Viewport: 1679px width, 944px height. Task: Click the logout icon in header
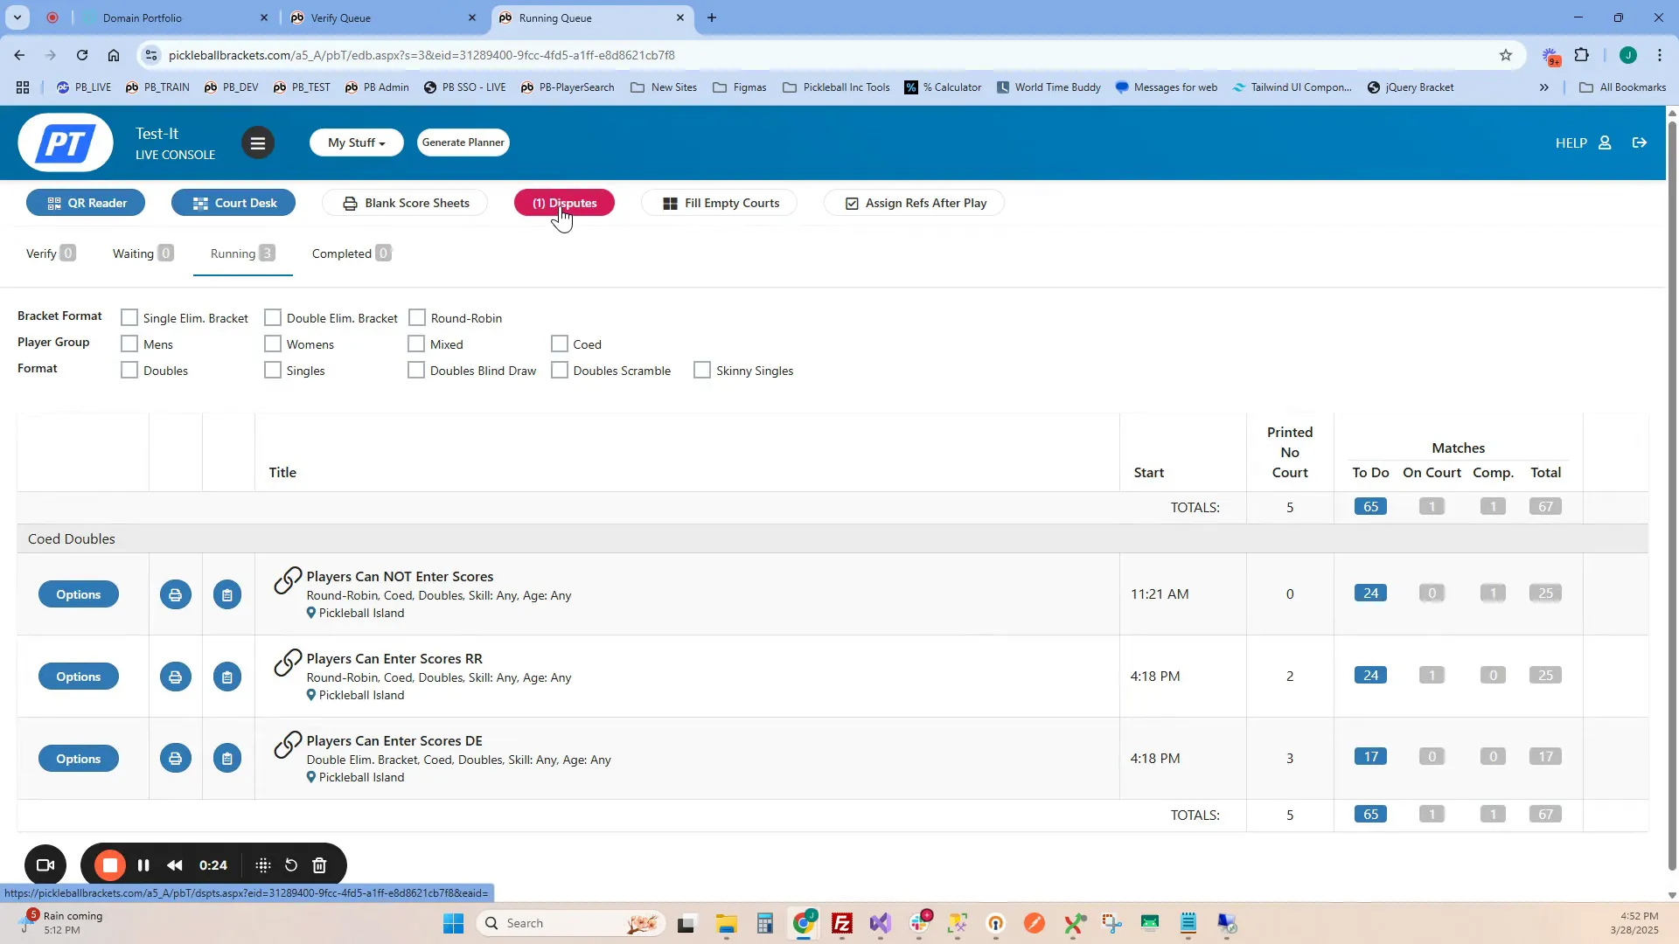[1640, 143]
